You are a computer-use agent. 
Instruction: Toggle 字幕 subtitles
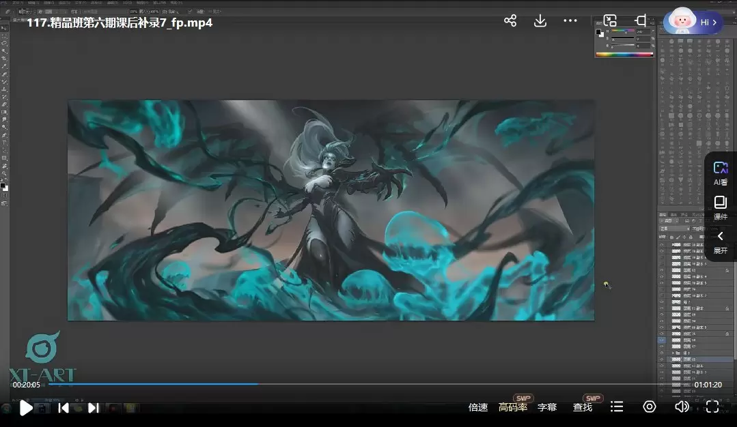coord(547,407)
